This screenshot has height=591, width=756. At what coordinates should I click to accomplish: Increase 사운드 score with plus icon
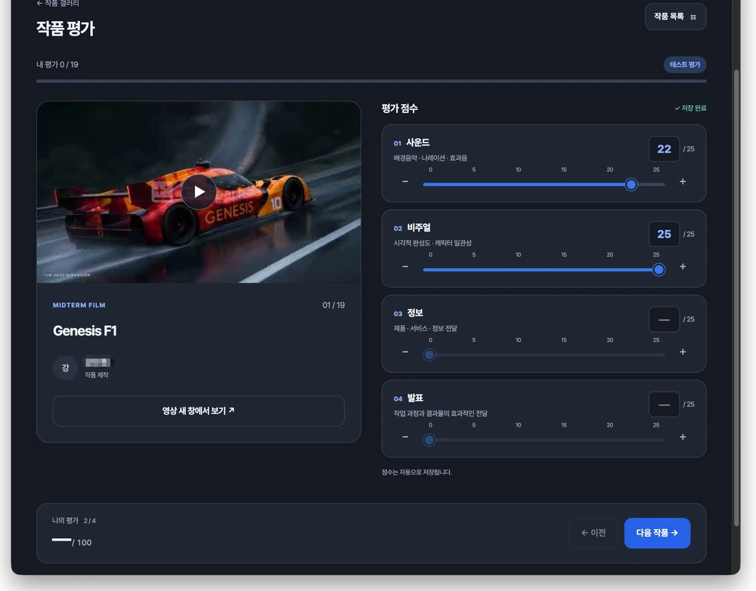[x=683, y=181]
